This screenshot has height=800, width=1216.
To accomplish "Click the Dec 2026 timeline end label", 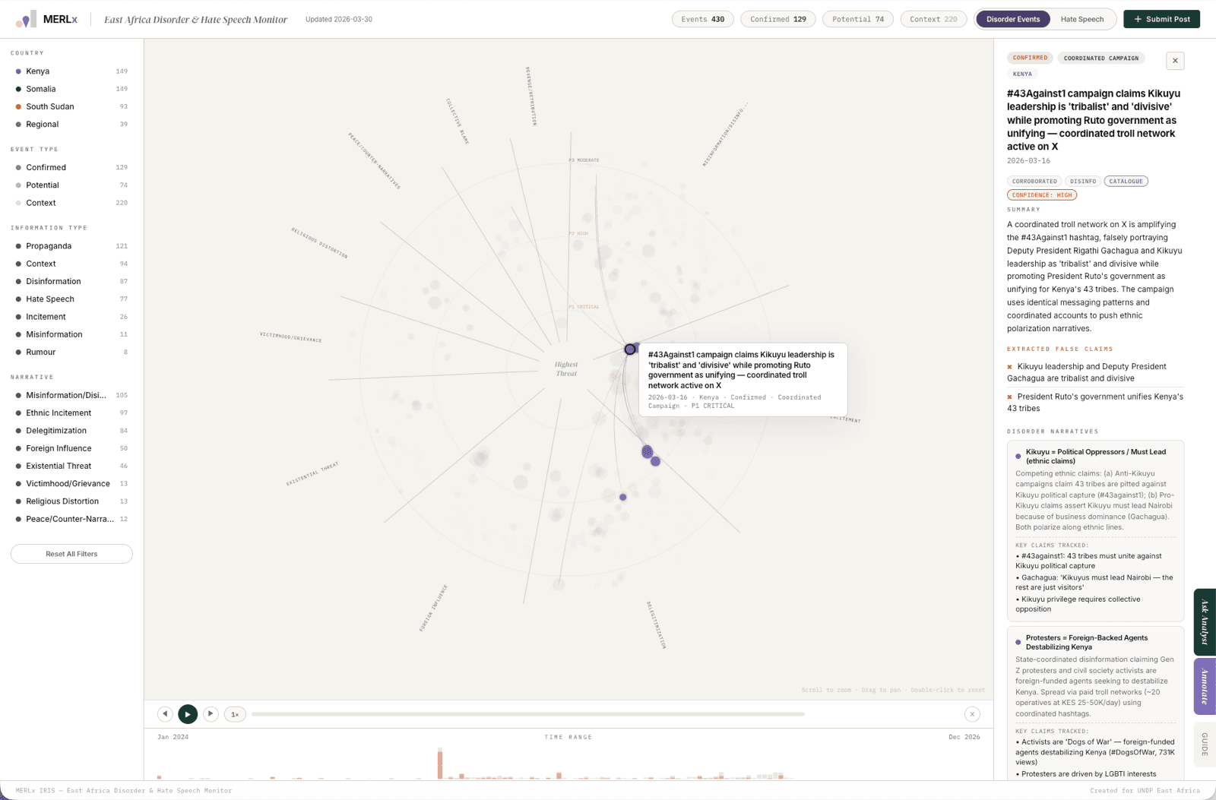I will 964,737.
